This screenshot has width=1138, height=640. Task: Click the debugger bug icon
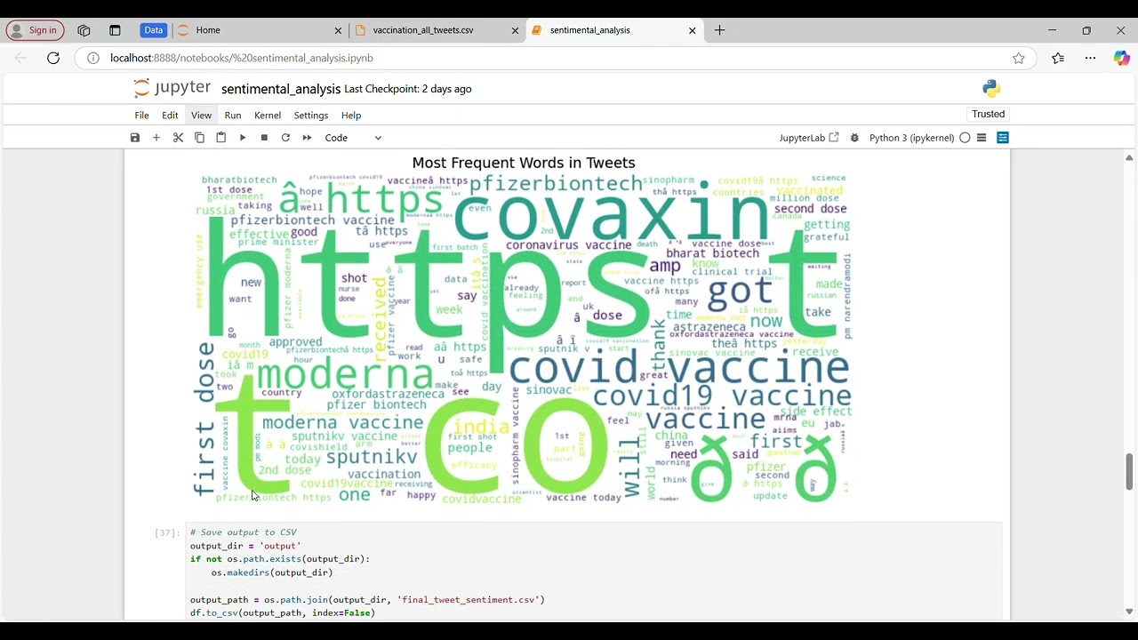pos(854,138)
